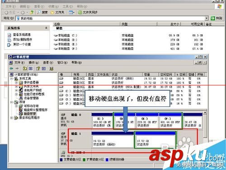Viewport: 226px width, 170px height.
Task: Select 本地磁盘 (E:) drive icon
Action: point(56,44)
